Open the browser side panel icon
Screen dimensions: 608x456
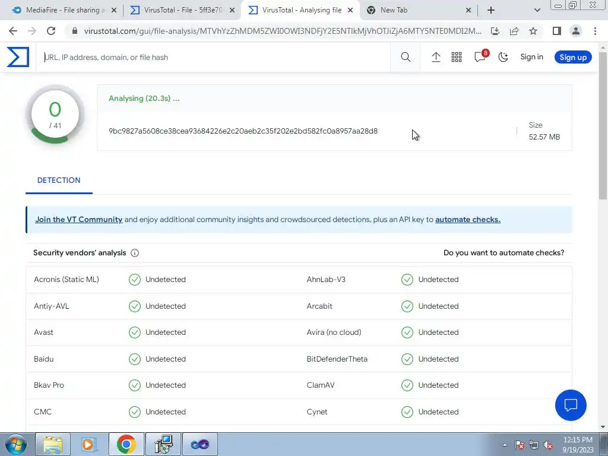coord(557,31)
